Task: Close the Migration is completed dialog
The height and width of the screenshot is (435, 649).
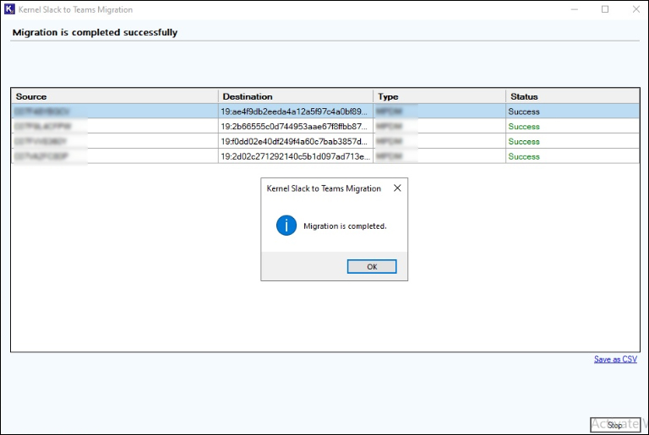Action: (x=397, y=188)
